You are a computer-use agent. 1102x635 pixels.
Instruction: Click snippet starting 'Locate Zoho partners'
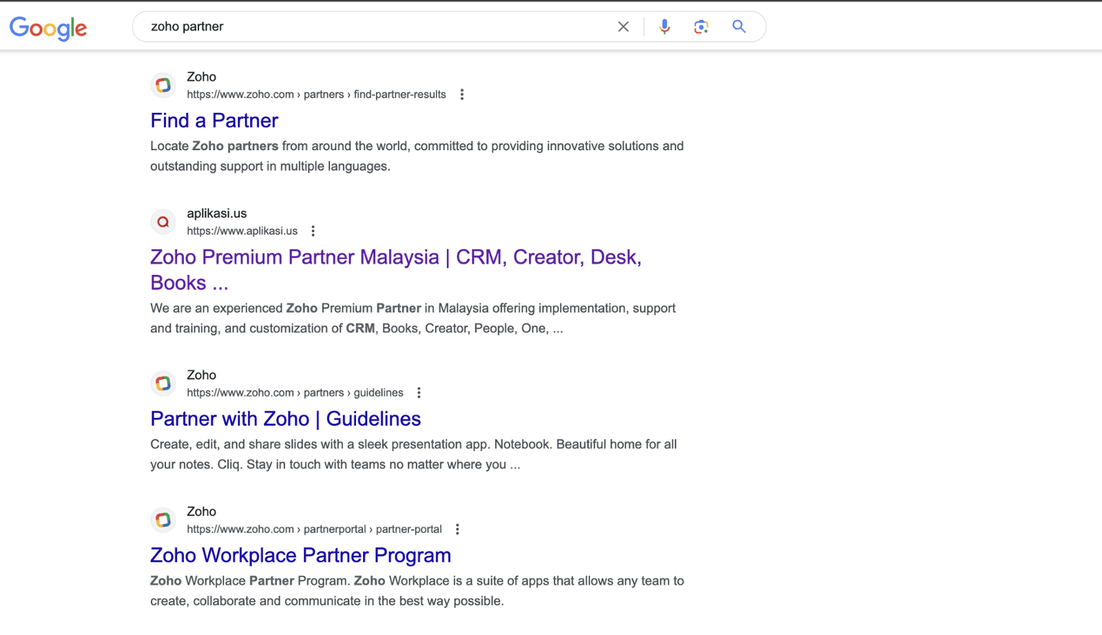(417, 156)
